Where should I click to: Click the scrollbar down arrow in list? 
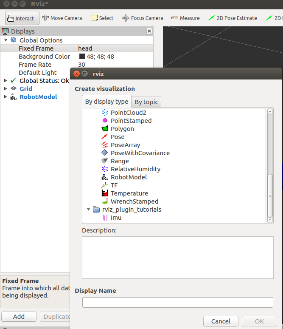click(270, 220)
